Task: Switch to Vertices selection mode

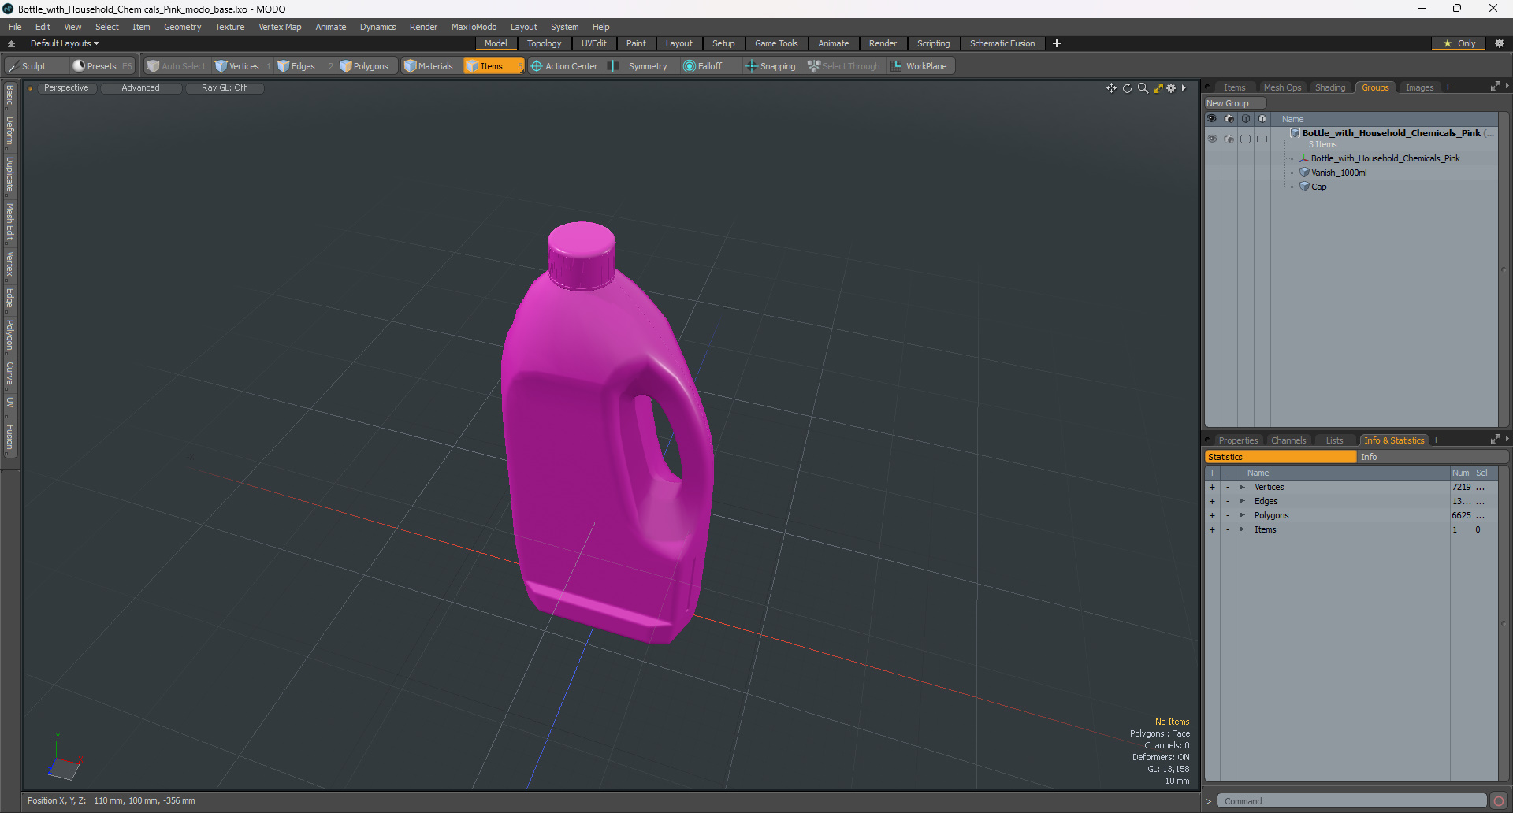Action: 243,66
